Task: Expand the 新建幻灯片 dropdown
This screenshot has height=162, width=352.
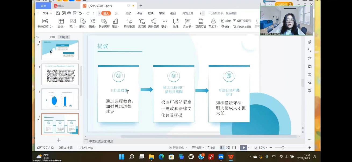Action: click(x=52, y=27)
